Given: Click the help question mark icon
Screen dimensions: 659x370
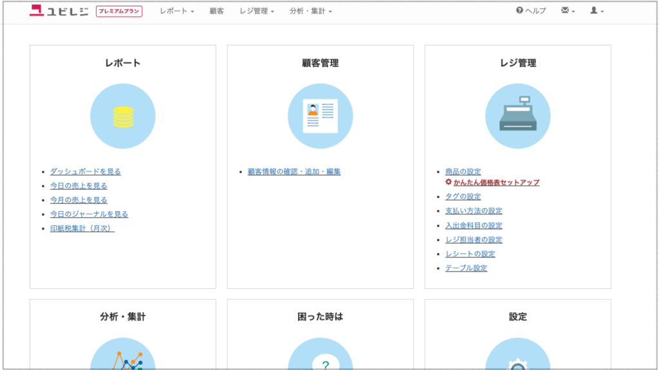Looking at the screenshot, I should tap(519, 10).
